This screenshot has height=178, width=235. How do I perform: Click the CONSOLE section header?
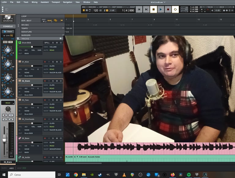(x=8, y=26)
